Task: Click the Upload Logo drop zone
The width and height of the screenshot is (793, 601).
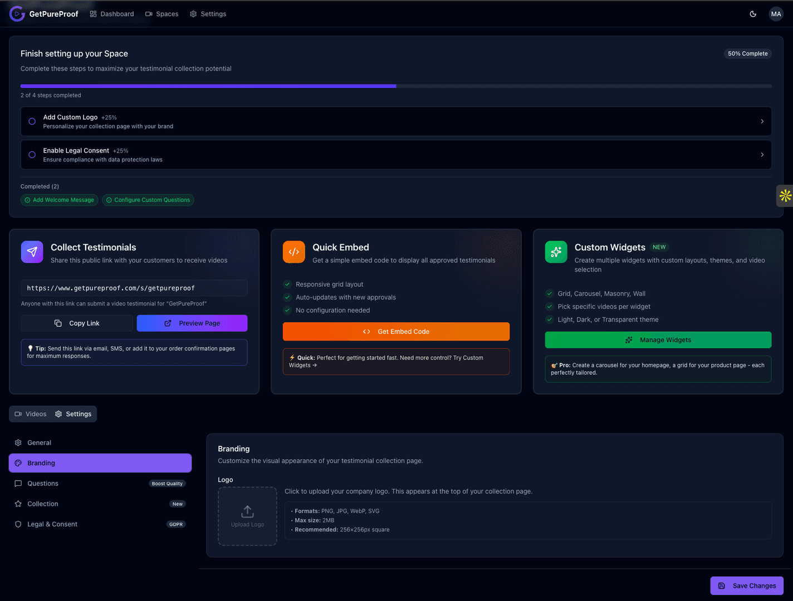Action: (247, 516)
